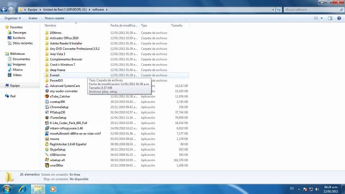Click the USBVaccine application icon

point(47,155)
